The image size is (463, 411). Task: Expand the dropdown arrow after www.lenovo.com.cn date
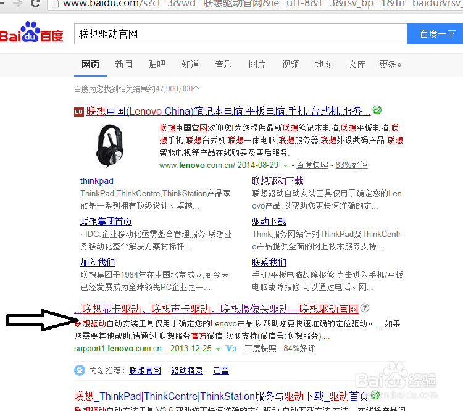[285, 165]
